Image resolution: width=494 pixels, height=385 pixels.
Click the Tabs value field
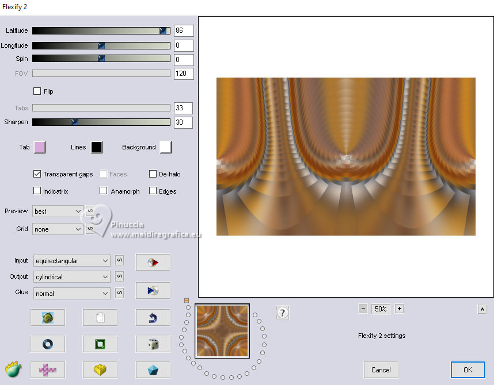tap(183, 108)
